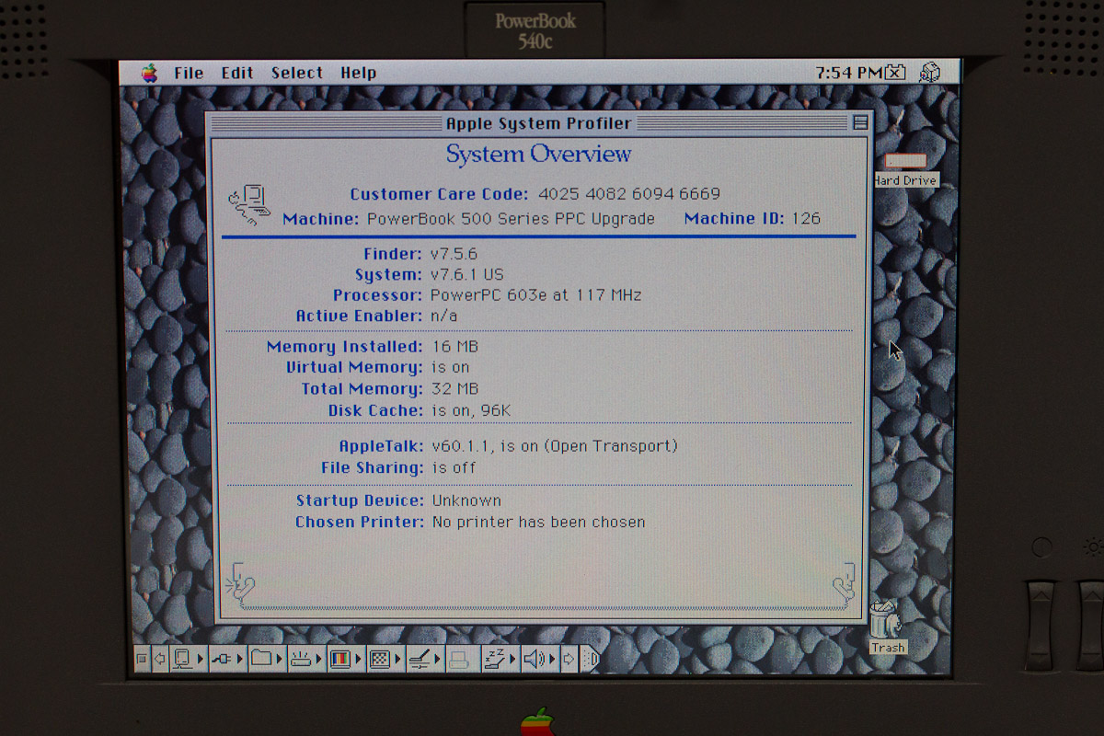The height and width of the screenshot is (736, 1104).
Task: Open the sound volume speaker module
Action: tap(534, 659)
